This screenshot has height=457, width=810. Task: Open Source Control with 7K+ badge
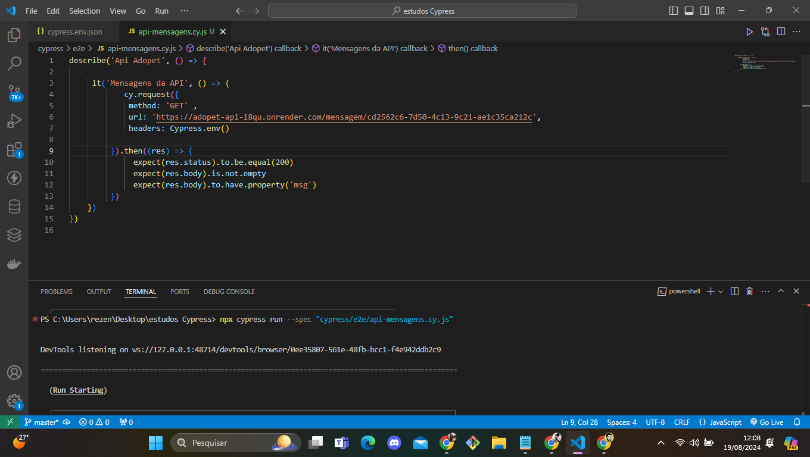click(x=14, y=92)
